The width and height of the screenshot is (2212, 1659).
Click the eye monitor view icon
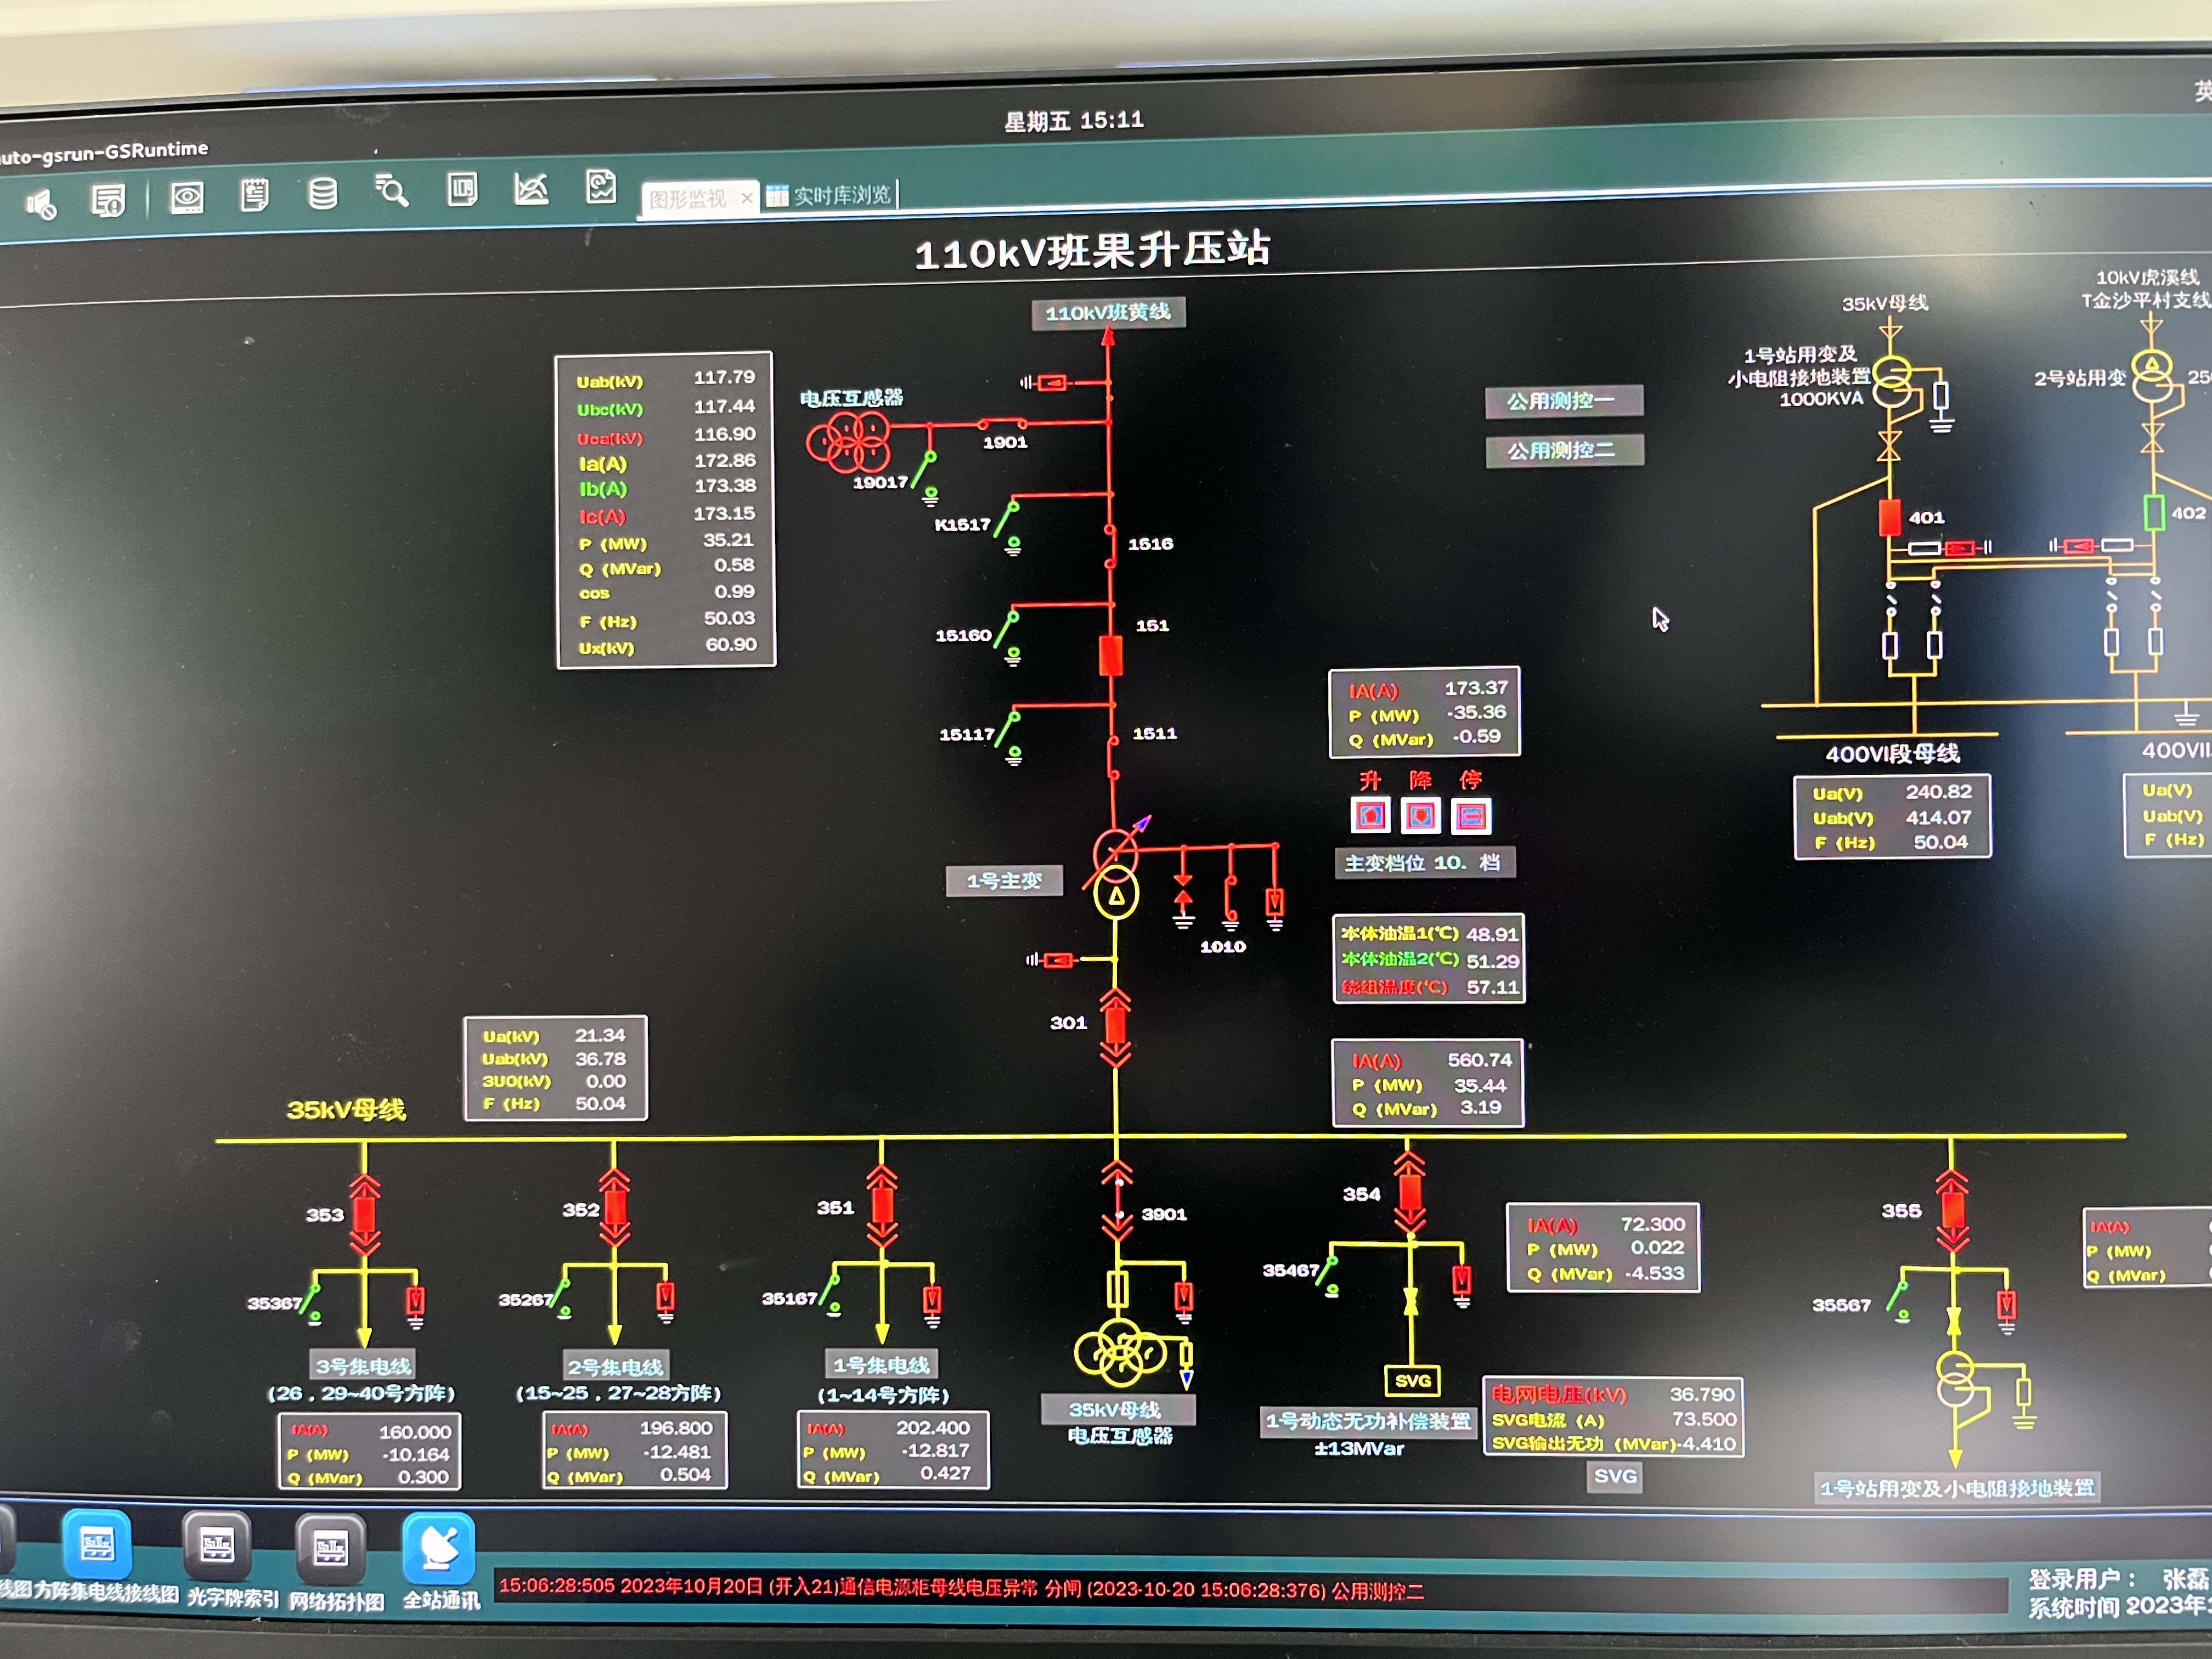tap(187, 197)
